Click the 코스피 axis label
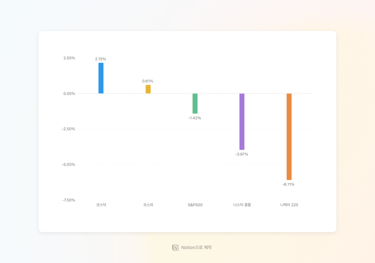The height and width of the screenshot is (263, 375). click(148, 205)
